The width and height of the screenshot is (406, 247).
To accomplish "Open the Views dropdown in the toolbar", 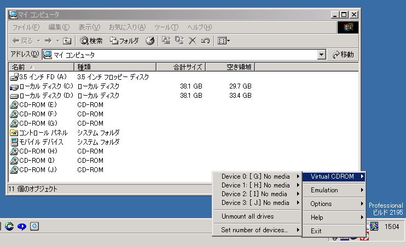I will point(224,40).
